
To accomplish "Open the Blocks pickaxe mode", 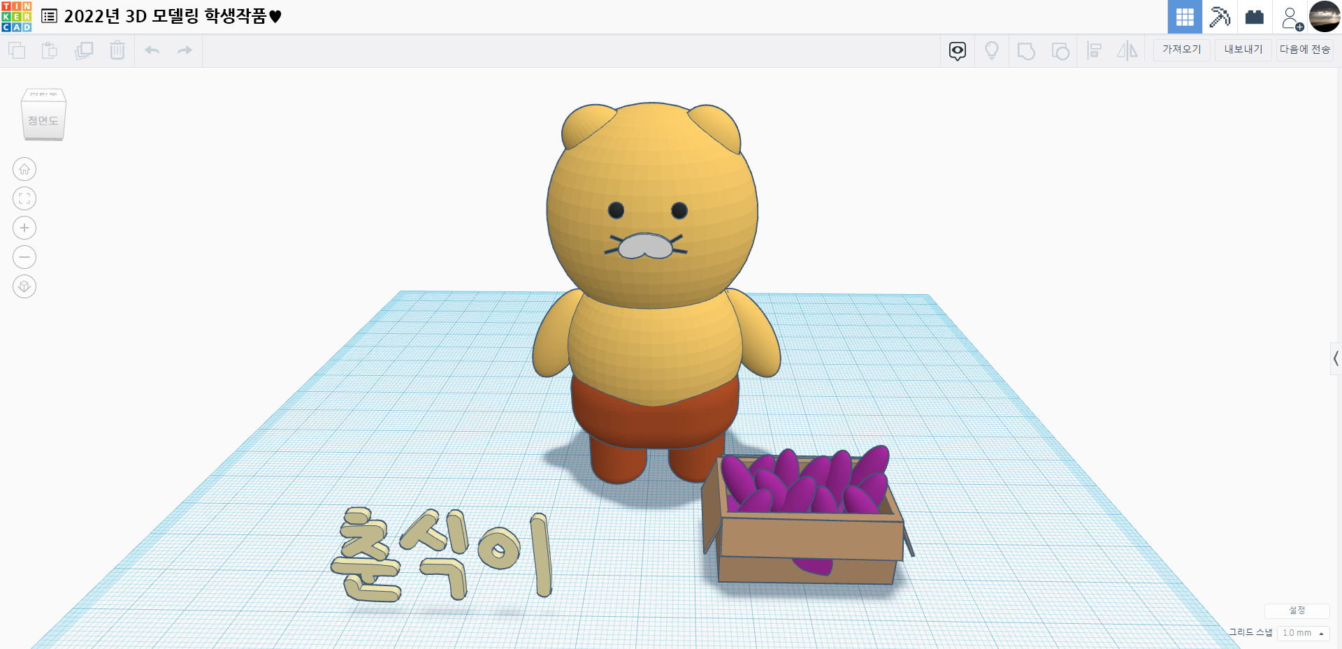I will [1220, 17].
